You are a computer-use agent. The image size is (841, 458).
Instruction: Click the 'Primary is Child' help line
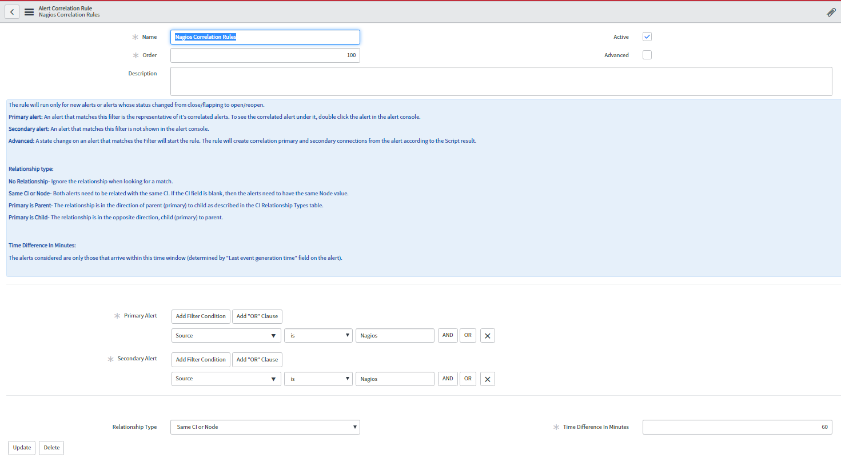coord(115,218)
